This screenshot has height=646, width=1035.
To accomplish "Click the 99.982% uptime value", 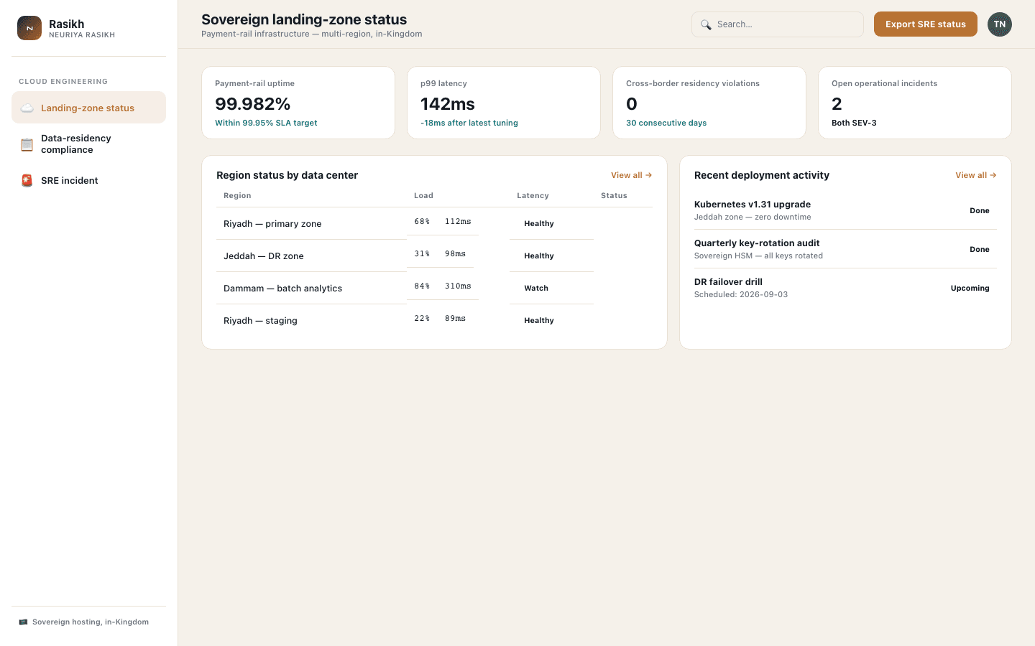I will coord(253,104).
